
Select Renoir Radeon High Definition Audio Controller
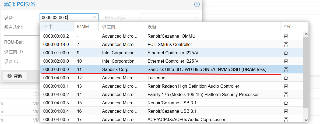pyautogui.click(x=193, y=86)
